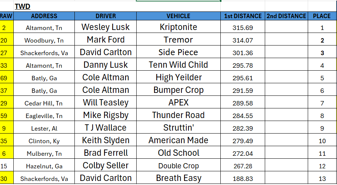Click the VEHICLE column header
The height and width of the screenshot is (185, 337).
point(178,16)
